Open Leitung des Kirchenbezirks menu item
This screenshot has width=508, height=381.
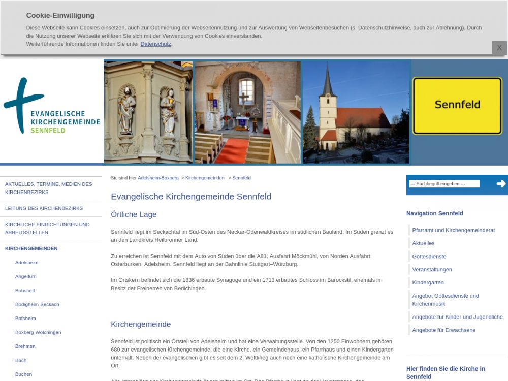tap(44, 208)
